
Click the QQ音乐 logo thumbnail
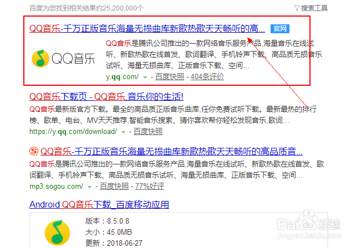click(x=63, y=58)
